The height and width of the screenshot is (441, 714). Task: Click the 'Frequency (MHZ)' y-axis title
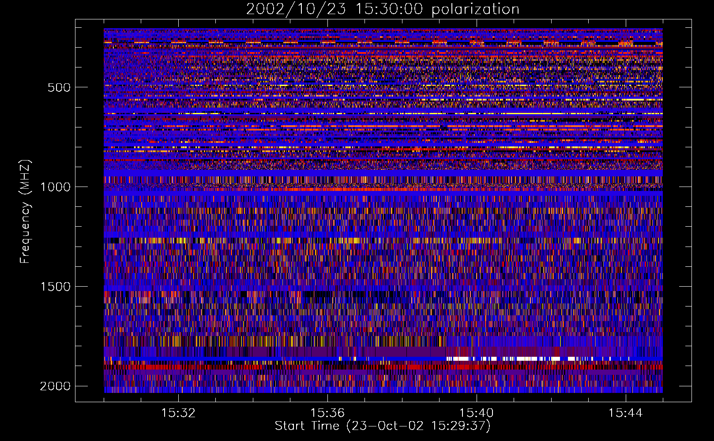tap(25, 211)
